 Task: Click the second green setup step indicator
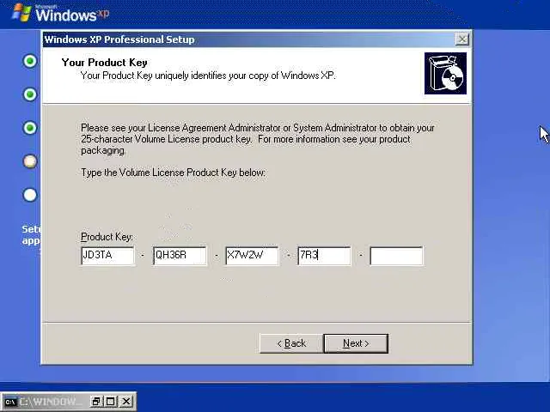coord(30,94)
